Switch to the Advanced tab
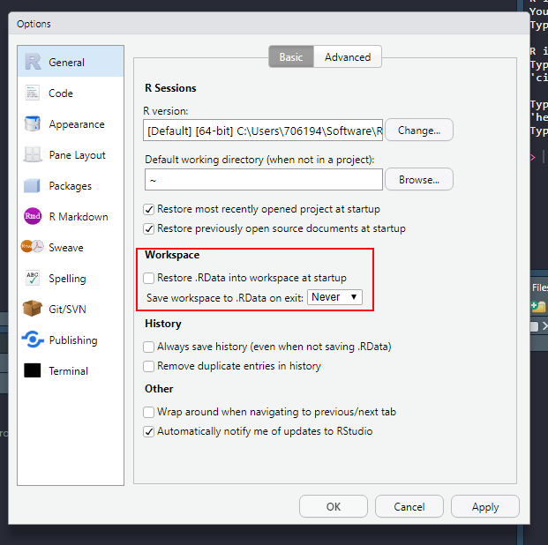Viewport: 548px width, 545px height. tap(348, 56)
